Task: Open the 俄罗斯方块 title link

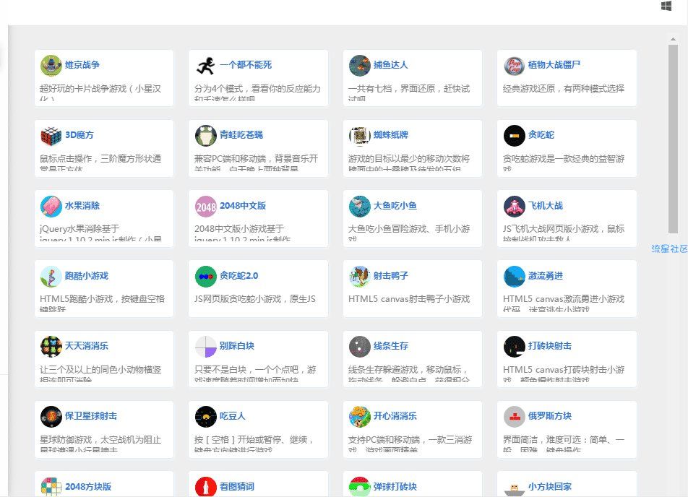Action: coord(550,416)
